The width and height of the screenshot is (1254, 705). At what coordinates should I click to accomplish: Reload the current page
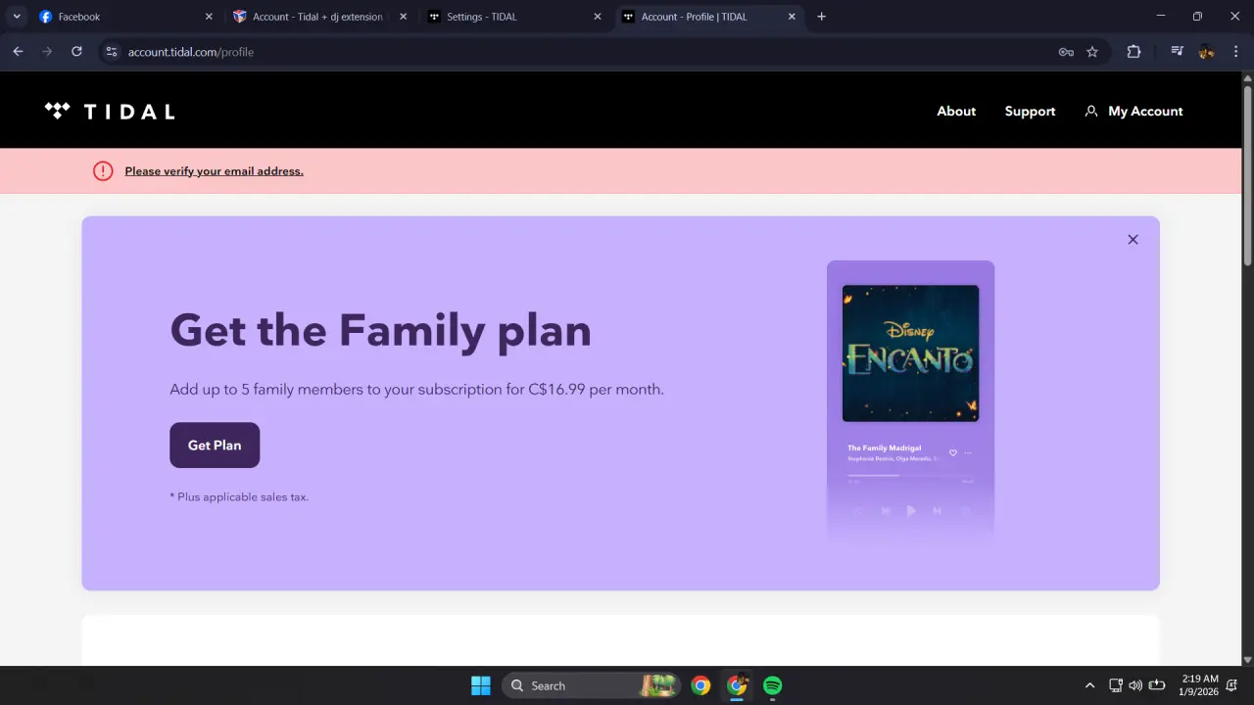[x=76, y=52]
